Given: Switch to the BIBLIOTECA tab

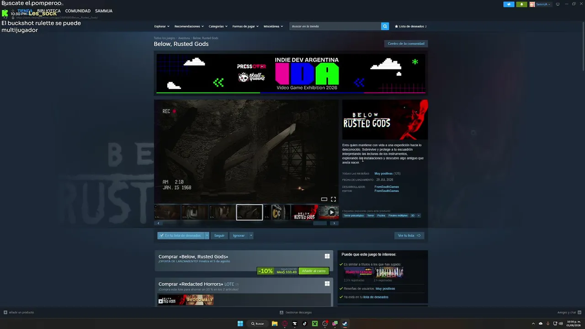Looking at the screenshot, I should pyautogui.click(x=49, y=11).
